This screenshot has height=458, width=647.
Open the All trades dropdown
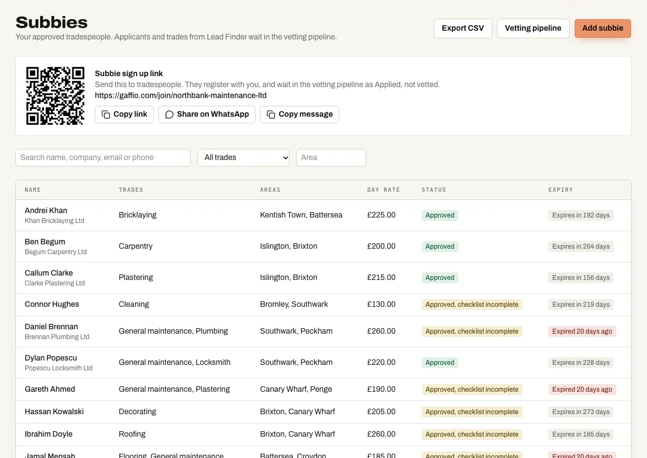243,157
